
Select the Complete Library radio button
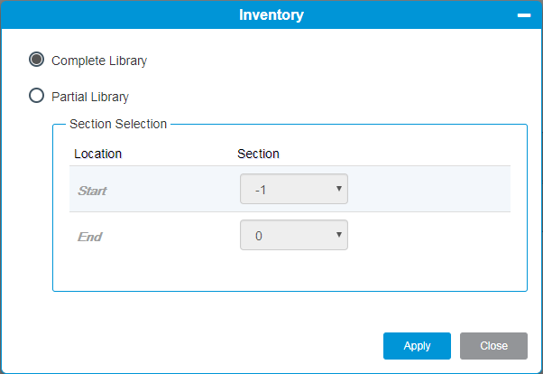36,60
